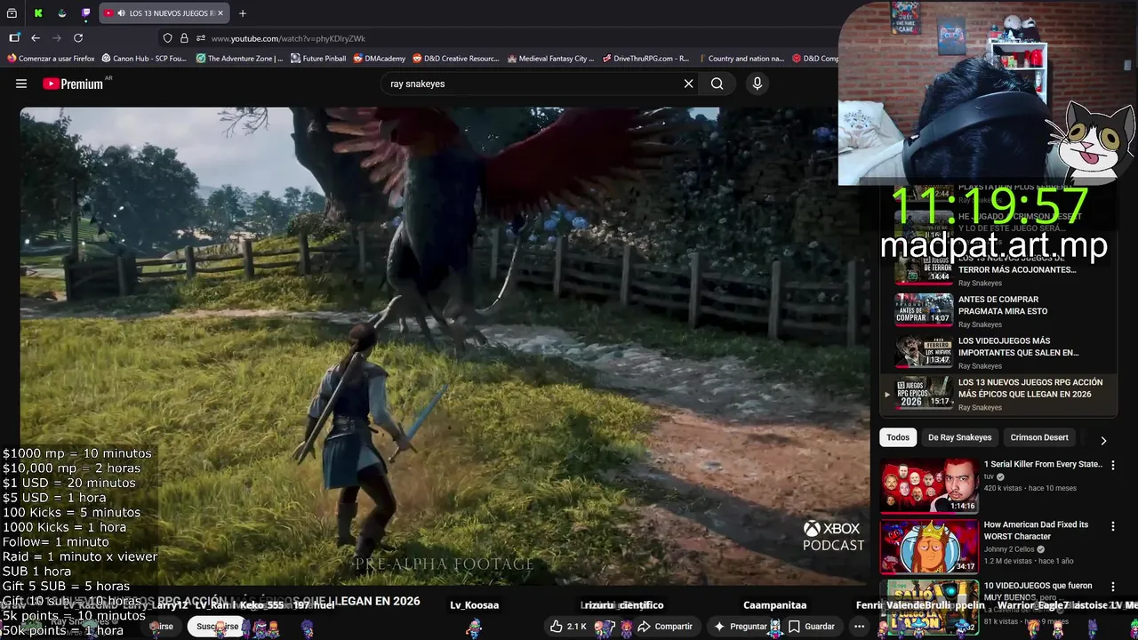Open the DriveThruRPG bookmark

point(645,59)
